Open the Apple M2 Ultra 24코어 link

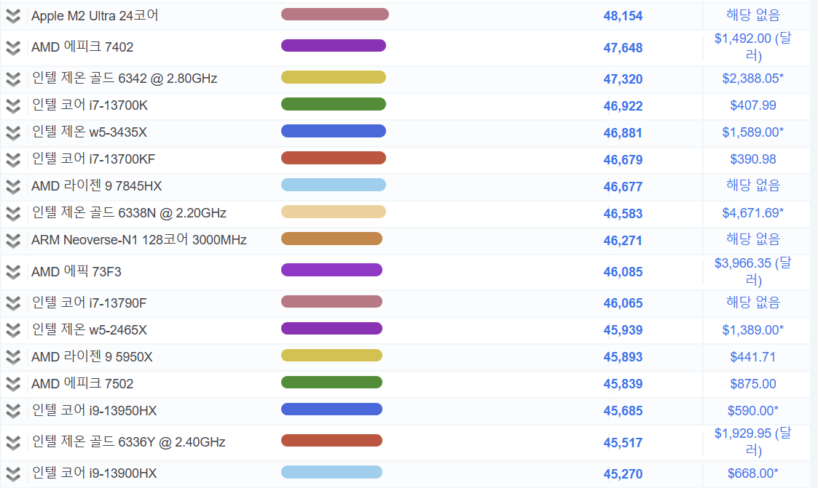pos(95,15)
